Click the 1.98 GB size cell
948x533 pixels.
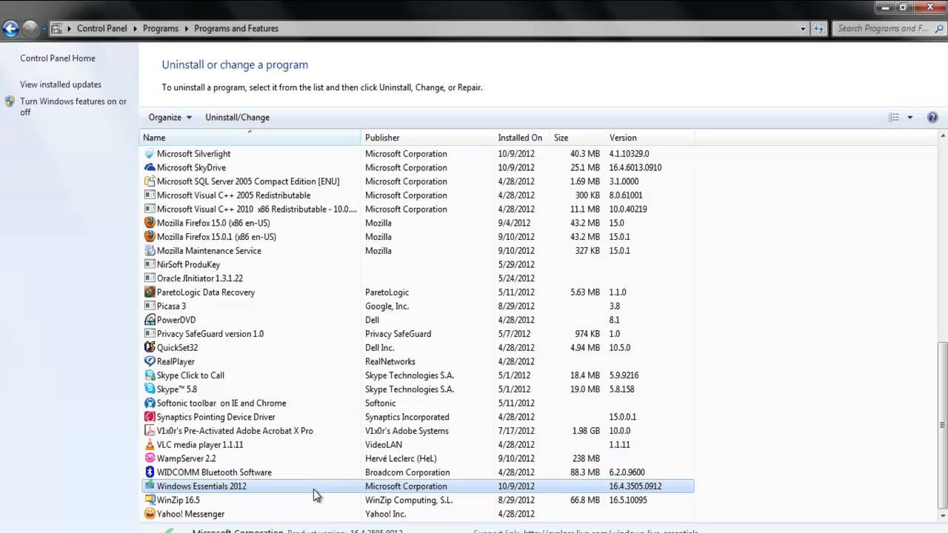tap(586, 431)
